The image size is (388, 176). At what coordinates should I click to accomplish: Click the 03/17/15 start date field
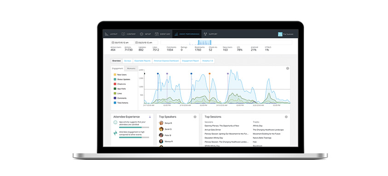click(x=122, y=42)
